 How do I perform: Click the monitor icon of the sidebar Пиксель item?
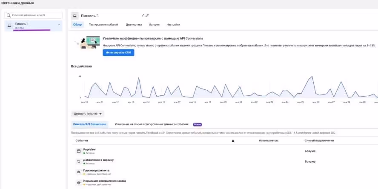click(10, 26)
